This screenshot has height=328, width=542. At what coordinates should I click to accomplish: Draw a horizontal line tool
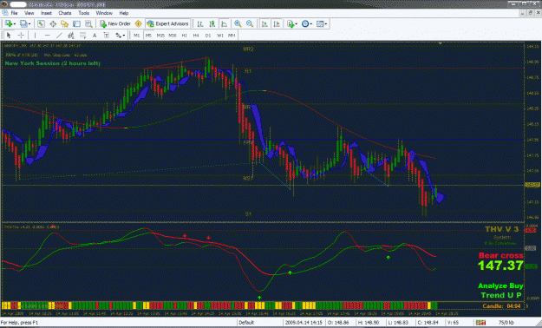(48, 36)
